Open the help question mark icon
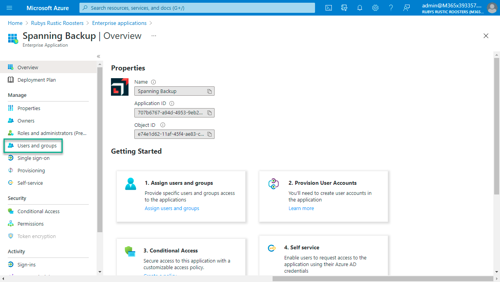Image resolution: width=500 pixels, height=282 pixels. [x=391, y=8]
